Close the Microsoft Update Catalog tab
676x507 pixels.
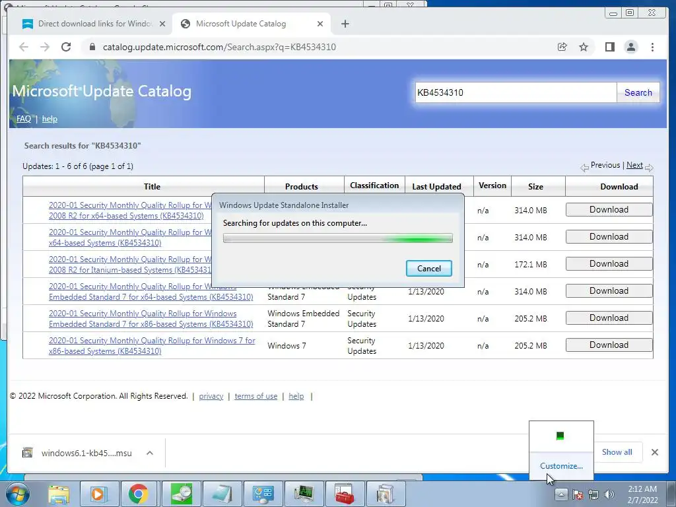click(x=320, y=24)
